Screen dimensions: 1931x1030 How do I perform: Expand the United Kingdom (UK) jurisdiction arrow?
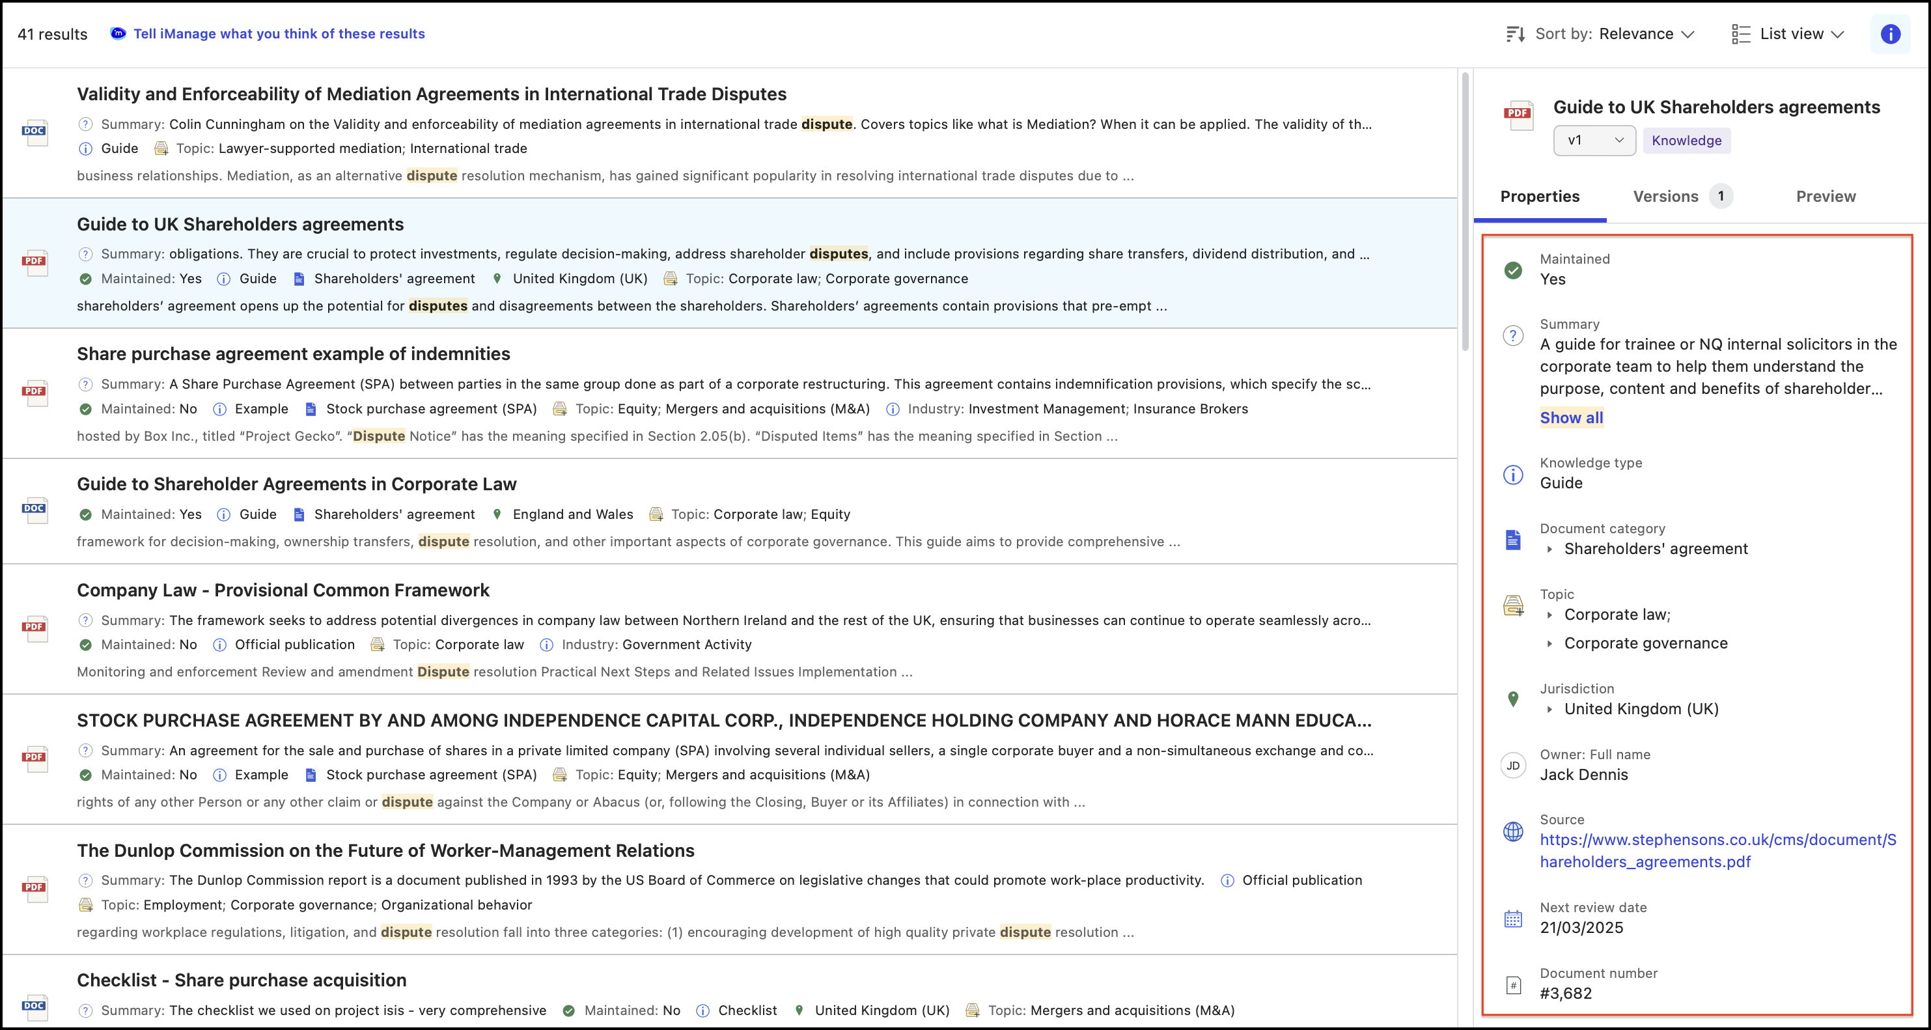tap(1549, 709)
